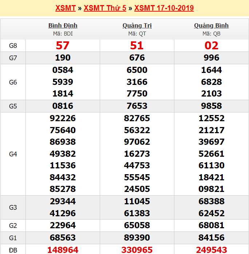Select the Mã: QB code text
This screenshot has width=249, height=254.
click(211, 34)
